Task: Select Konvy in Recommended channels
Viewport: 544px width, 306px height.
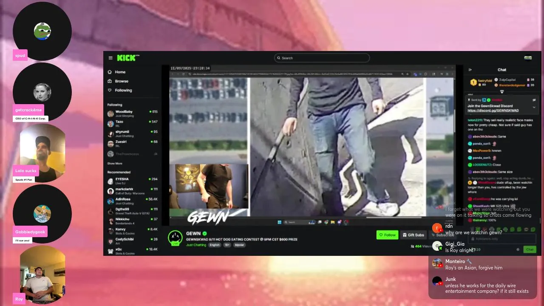Action: pyautogui.click(x=133, y=231)
